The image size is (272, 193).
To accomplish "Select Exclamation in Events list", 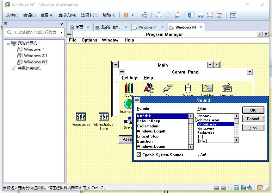I will click(x=162, y=126).
